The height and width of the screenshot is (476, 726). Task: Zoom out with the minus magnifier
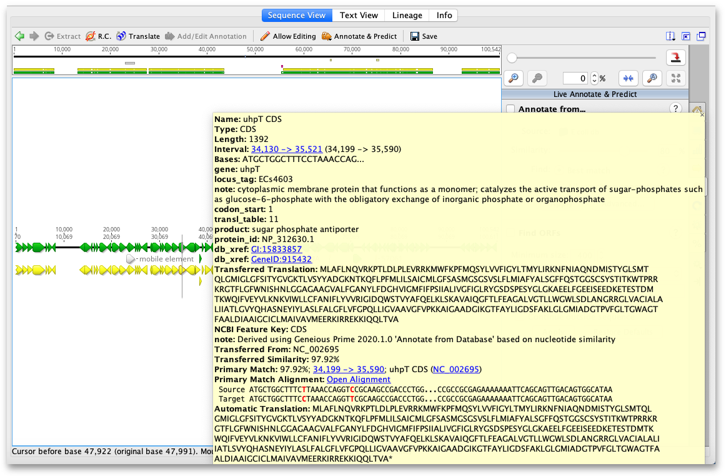point(537,78)
